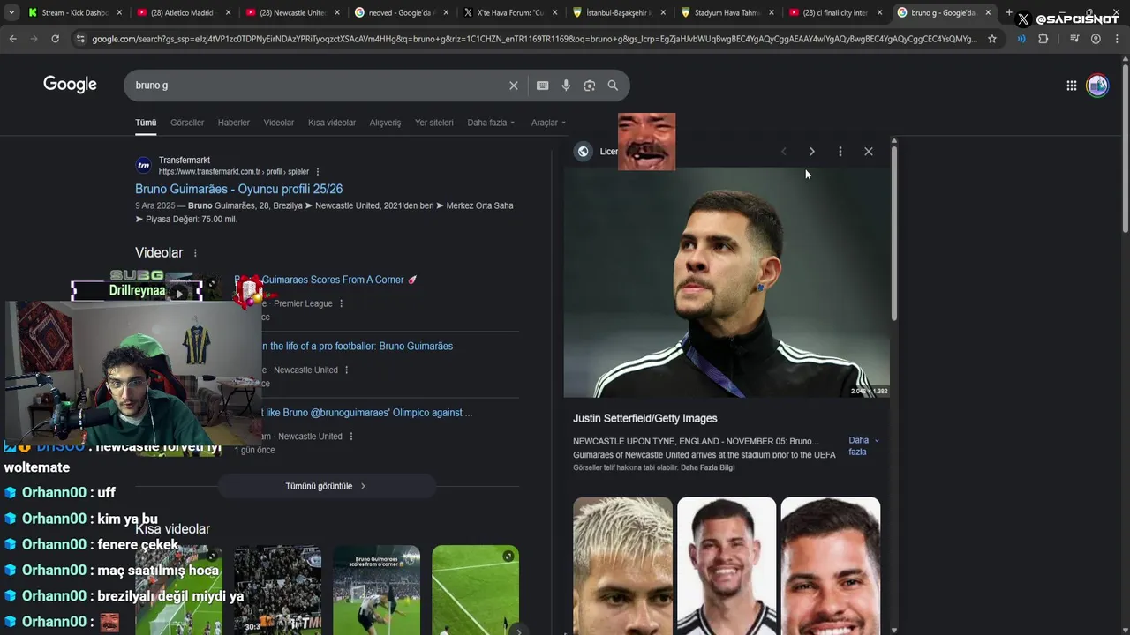
Task: Show the next image in the preview panel
Action: point(811,152)
